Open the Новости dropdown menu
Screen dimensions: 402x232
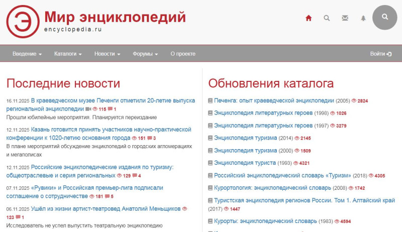click(x=107, y=54)
